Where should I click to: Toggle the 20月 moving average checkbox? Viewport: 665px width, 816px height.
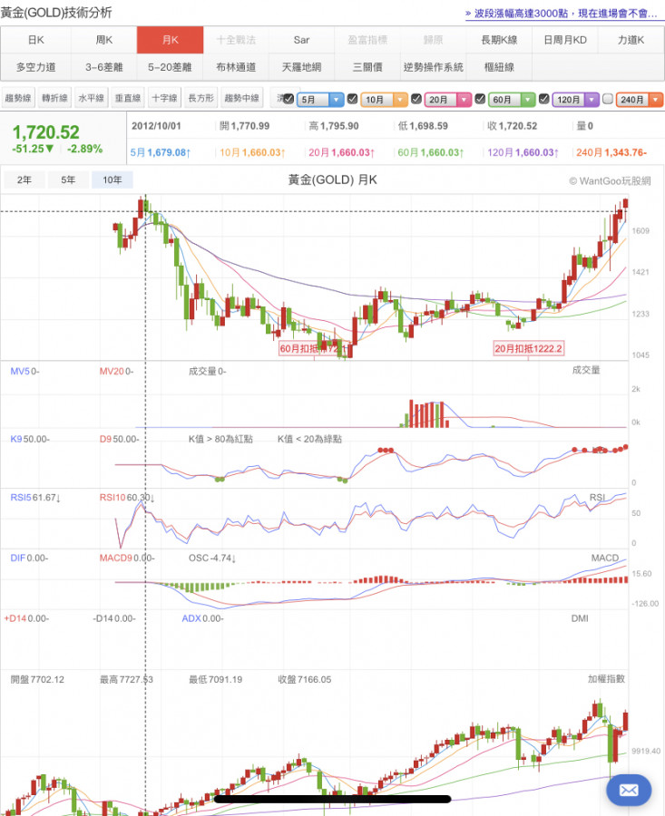pyautogui.click(x=416, y=99)
